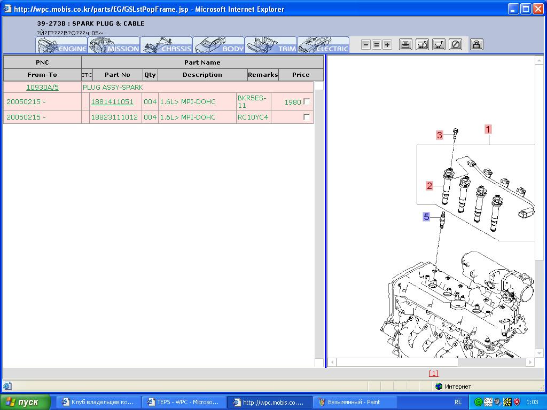
Task: Open the ELECTRIC category tab
Action: coord(323,45)
